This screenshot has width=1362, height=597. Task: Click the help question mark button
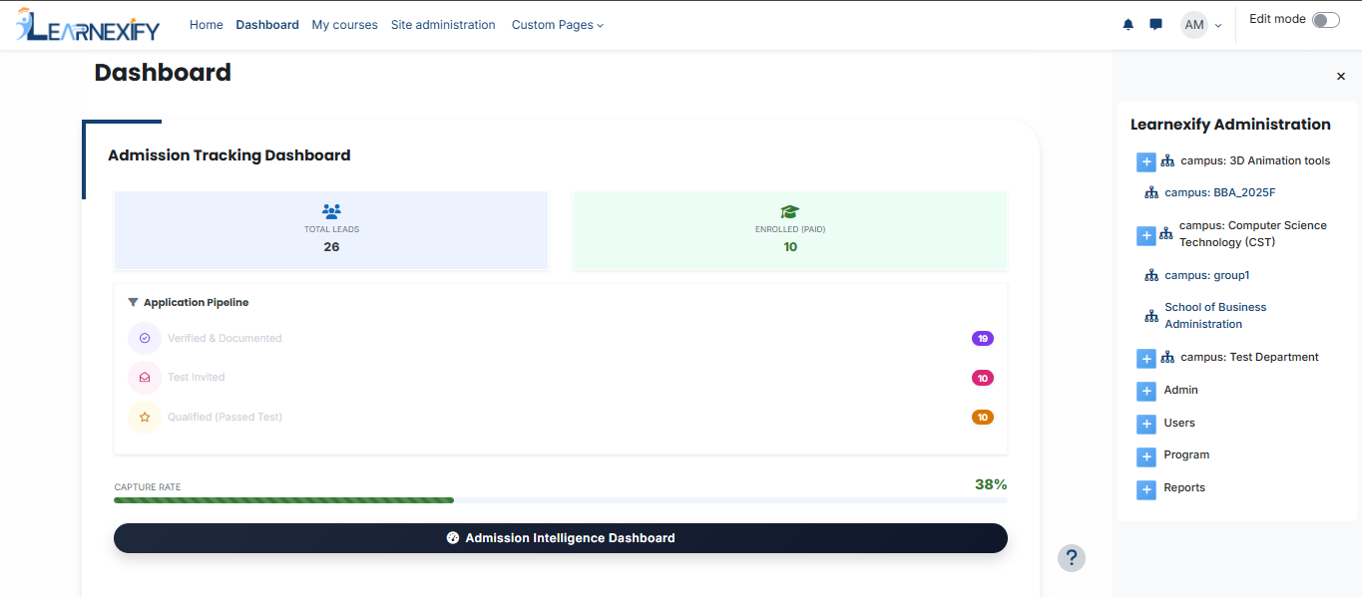[1072, 557]
